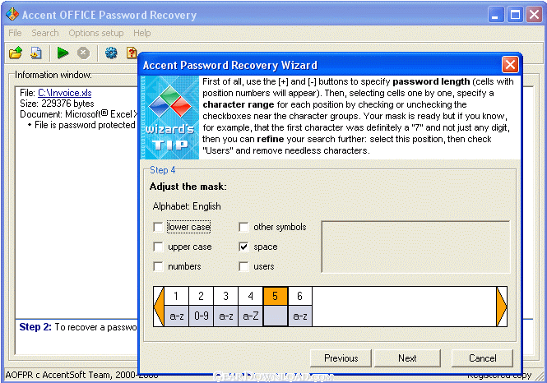Check the lower case checkbox

pos(158,227)
